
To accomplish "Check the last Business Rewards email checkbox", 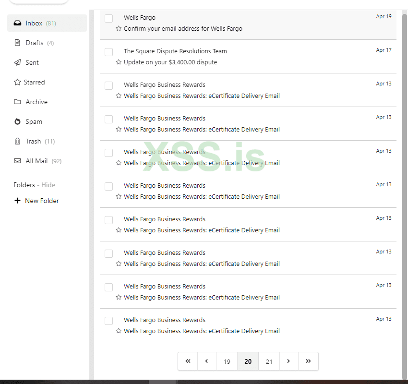I will pos(108,321).
